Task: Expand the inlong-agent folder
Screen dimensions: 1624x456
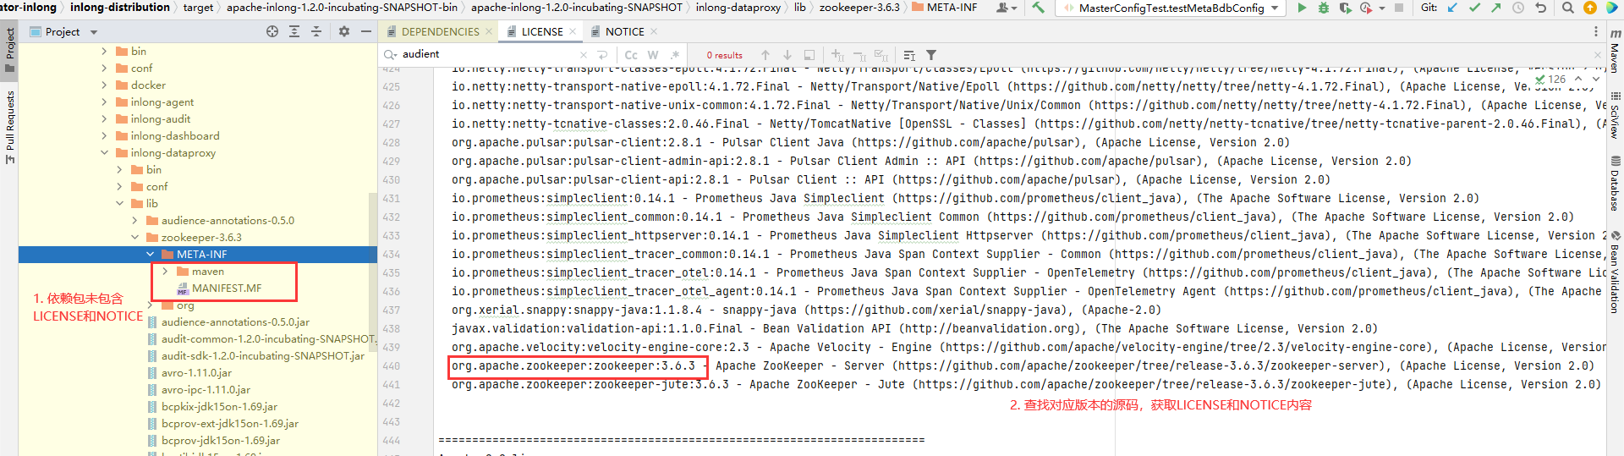Action: [104, 102]
